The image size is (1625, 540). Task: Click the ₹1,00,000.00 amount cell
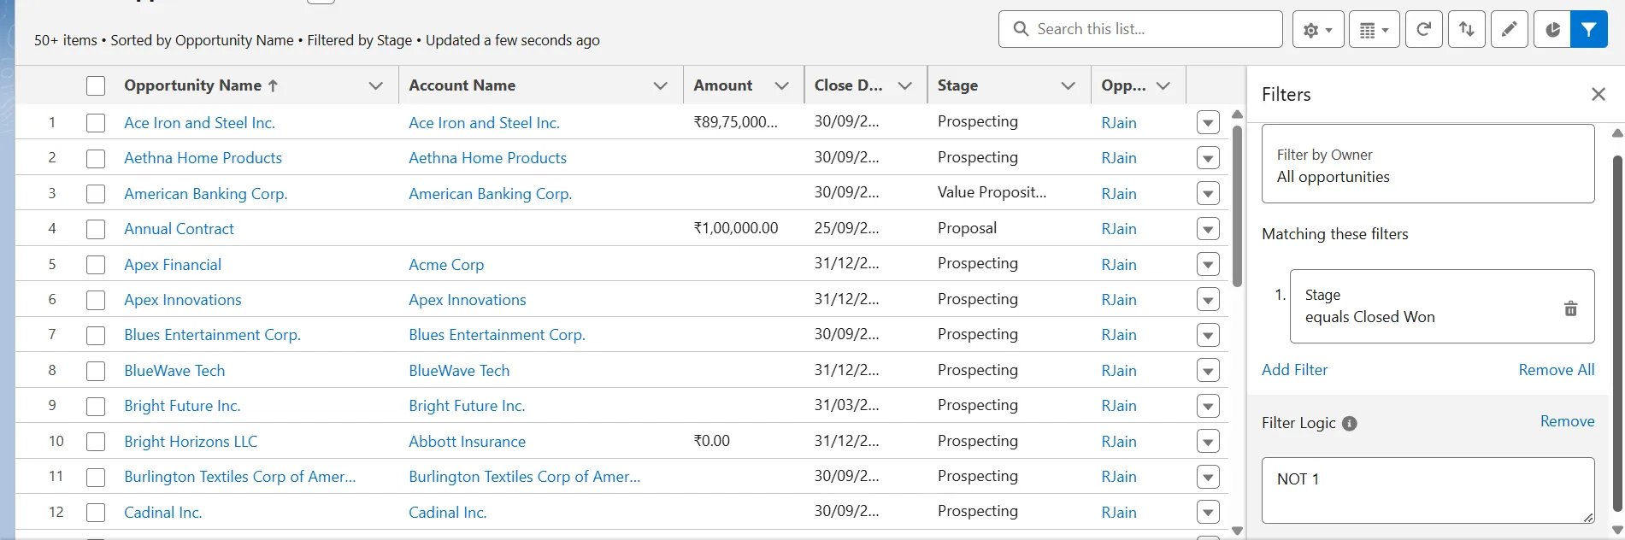pos(736,228)
